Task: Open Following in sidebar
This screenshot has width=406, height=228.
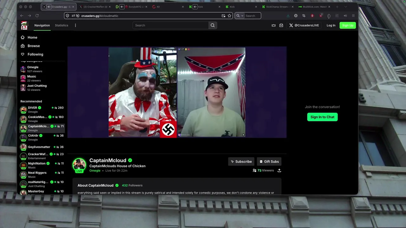Action: point(35,54)
